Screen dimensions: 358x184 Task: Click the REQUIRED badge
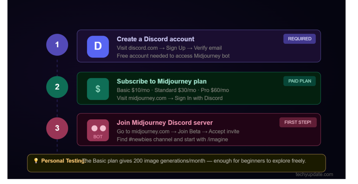299,38
